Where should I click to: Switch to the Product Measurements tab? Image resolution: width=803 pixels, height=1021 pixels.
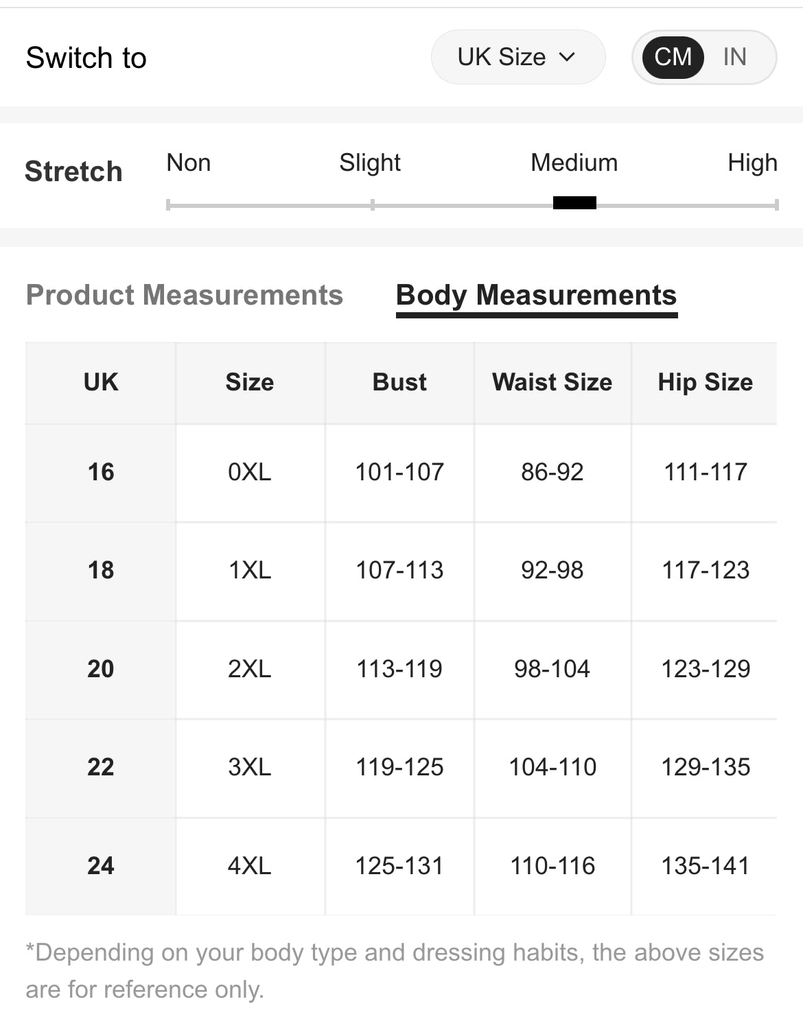pyautogui.click(x=185, y=295)
